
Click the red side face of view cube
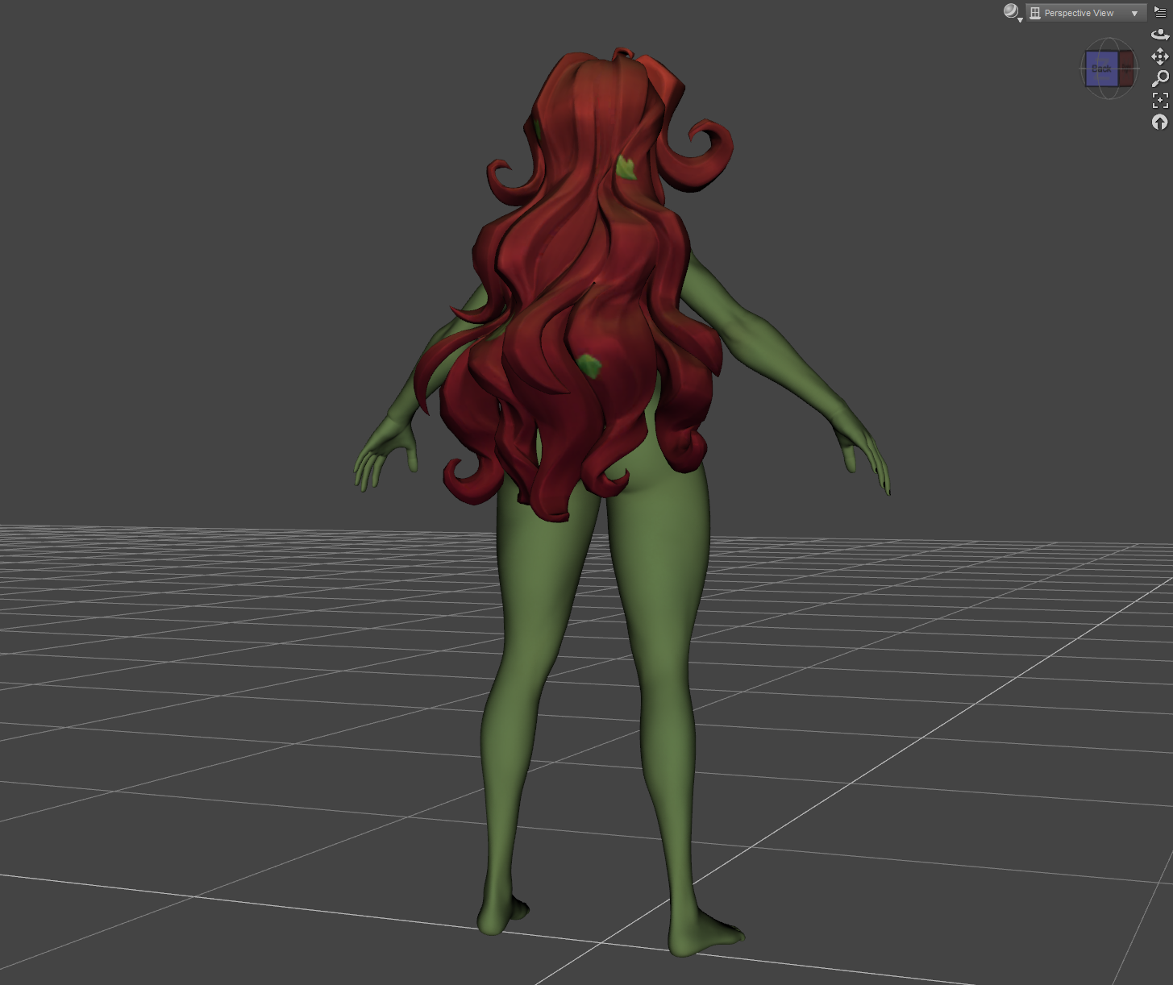(x=1125, y=69)
